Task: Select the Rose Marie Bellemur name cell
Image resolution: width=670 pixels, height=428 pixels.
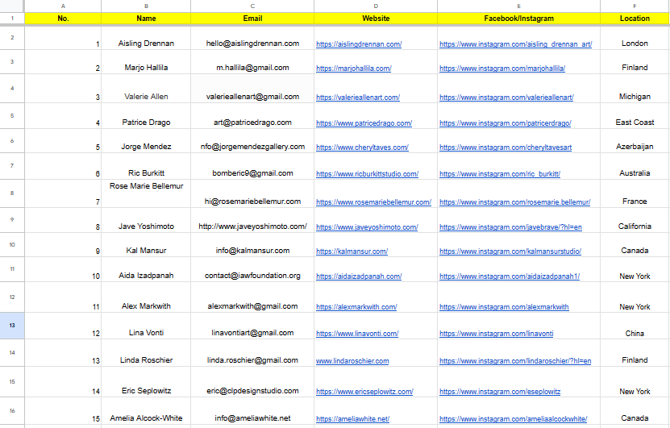Action: pyautogui.click(x=146, y=193)
